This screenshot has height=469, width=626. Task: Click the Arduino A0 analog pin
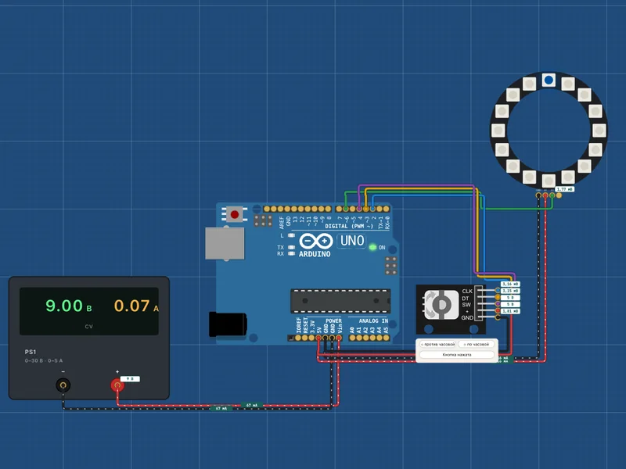(x=353, y=338)
